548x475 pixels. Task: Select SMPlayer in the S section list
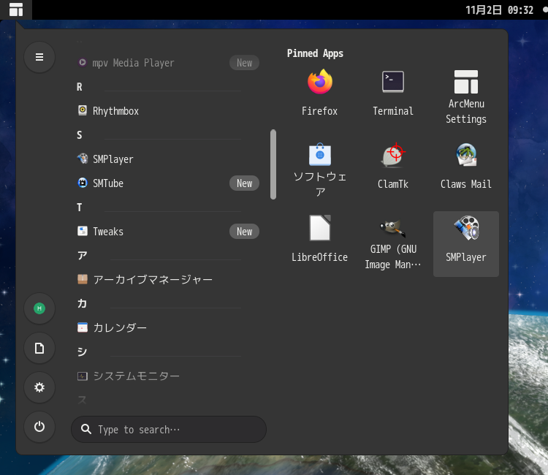coord(168,159)
